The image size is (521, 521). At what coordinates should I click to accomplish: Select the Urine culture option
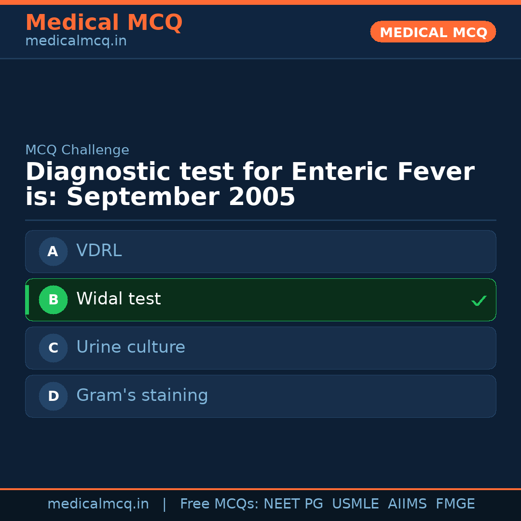[x=260, y=348]
